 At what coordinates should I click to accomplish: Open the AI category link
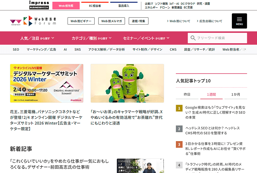65,49
